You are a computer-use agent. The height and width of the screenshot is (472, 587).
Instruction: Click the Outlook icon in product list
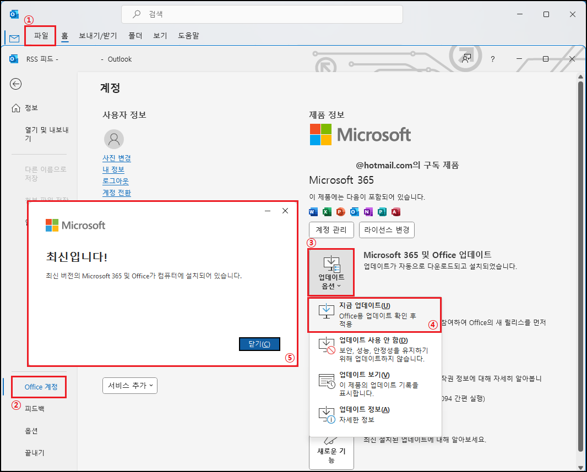tap(354, 212)
